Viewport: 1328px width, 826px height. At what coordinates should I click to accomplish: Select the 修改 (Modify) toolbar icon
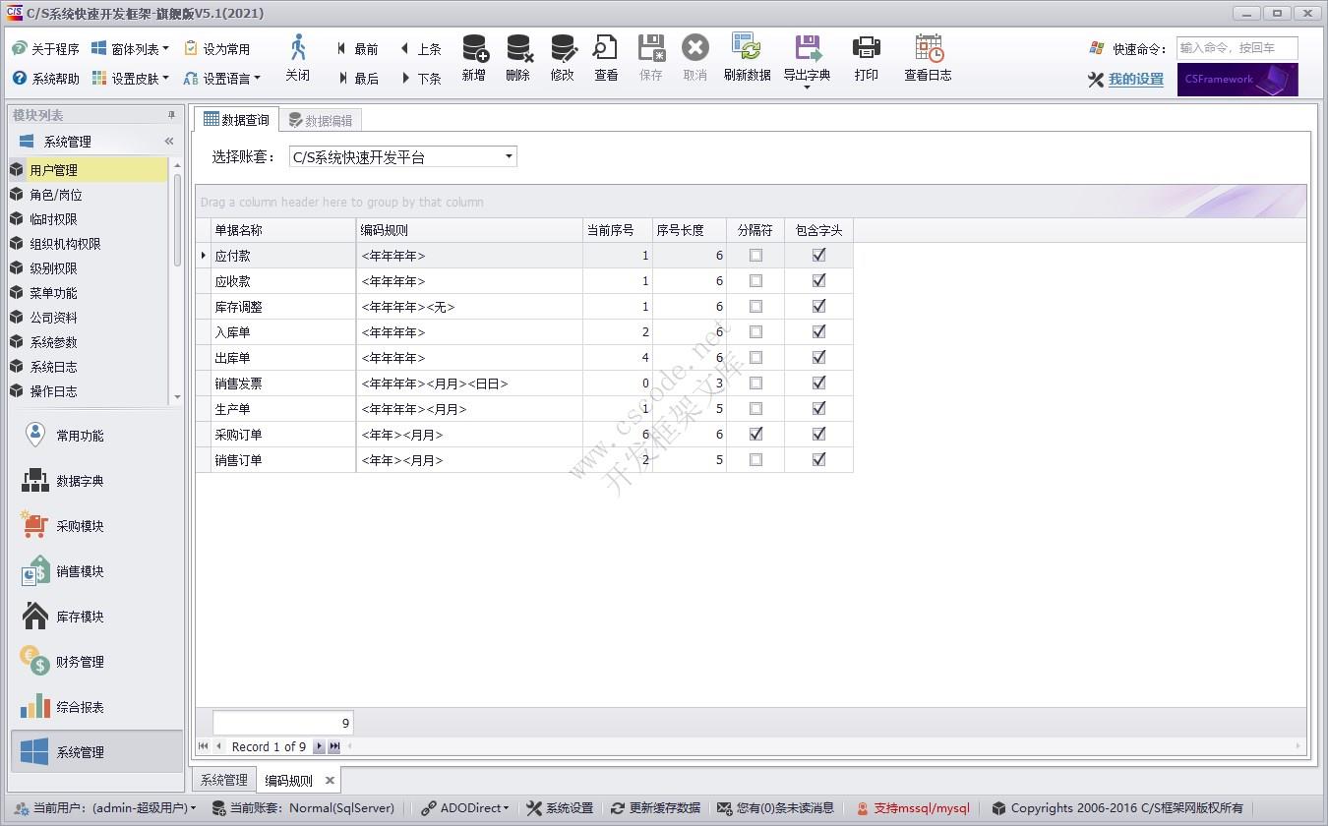[x=563, y=59]
